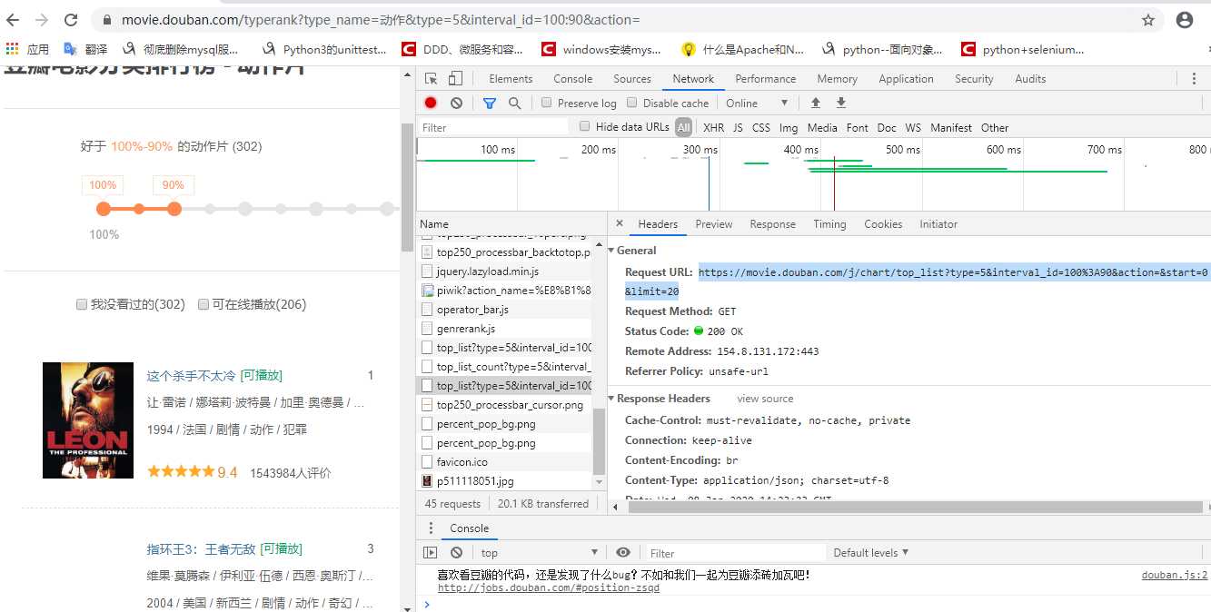The image size is (1211, 612).
Task: Clear the network log icon
Action: click(x=456, y=104)
